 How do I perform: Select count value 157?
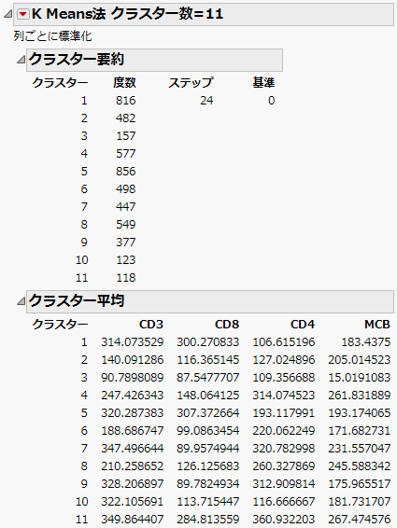pos(126,135)
